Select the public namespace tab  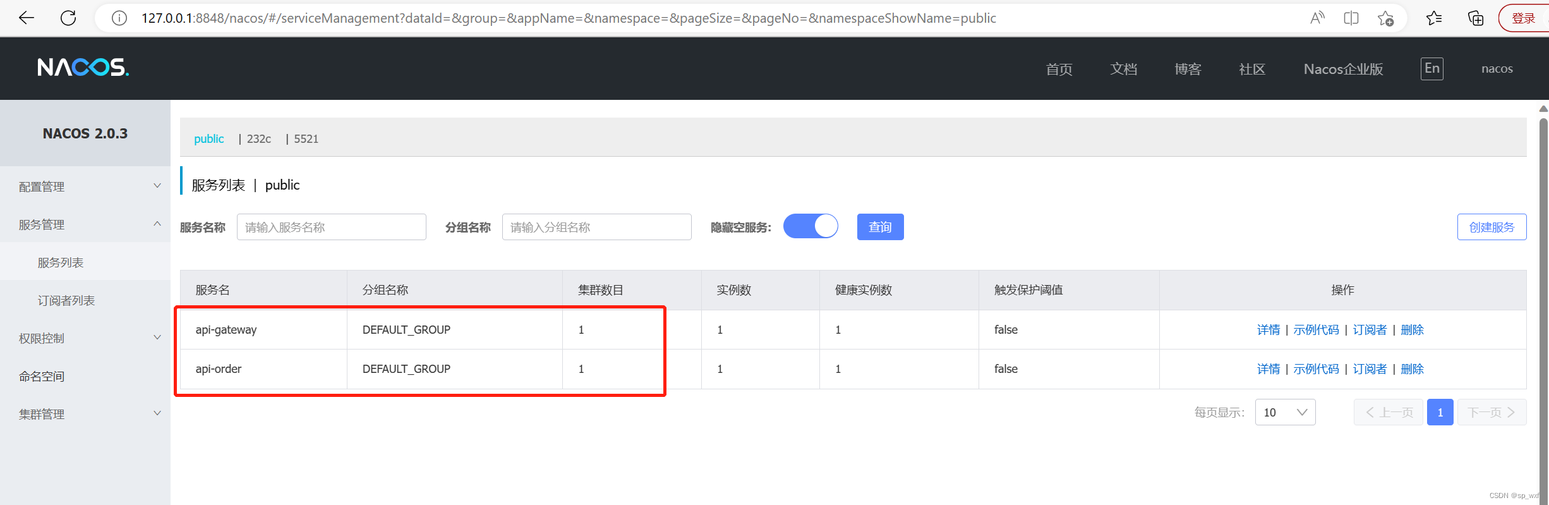[x=208, y=138]
